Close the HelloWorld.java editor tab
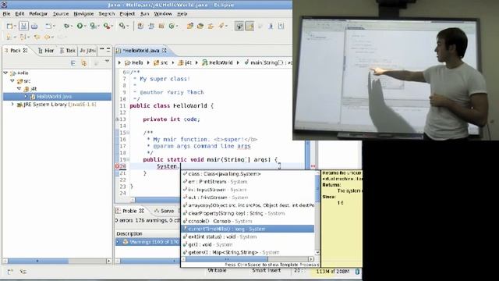 (x=165, y=50)
